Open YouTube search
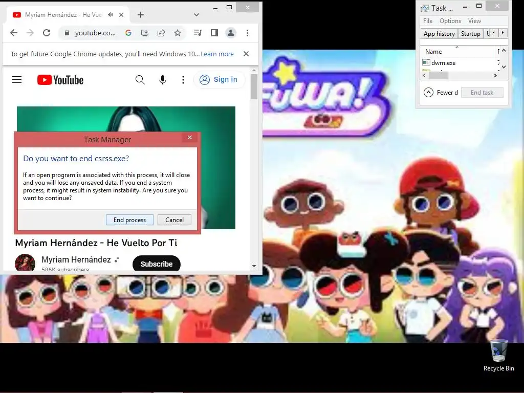 [140, 79]
